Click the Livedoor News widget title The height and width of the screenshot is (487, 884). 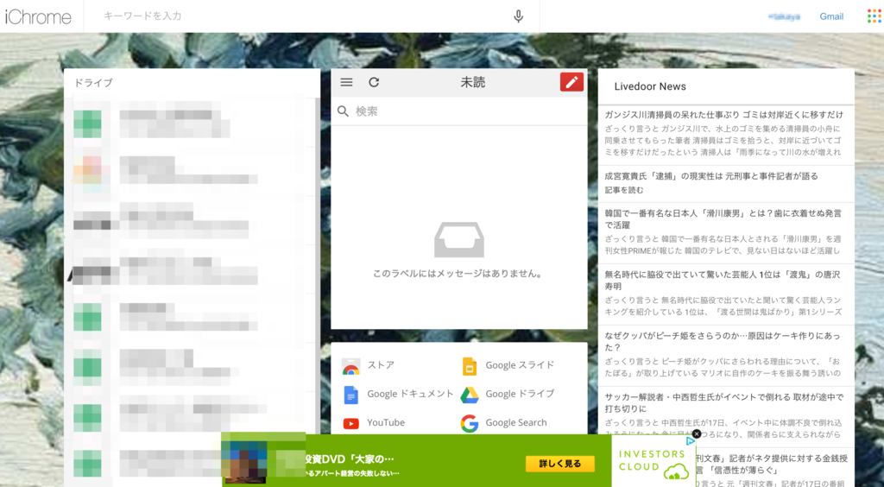coord(650,86)
